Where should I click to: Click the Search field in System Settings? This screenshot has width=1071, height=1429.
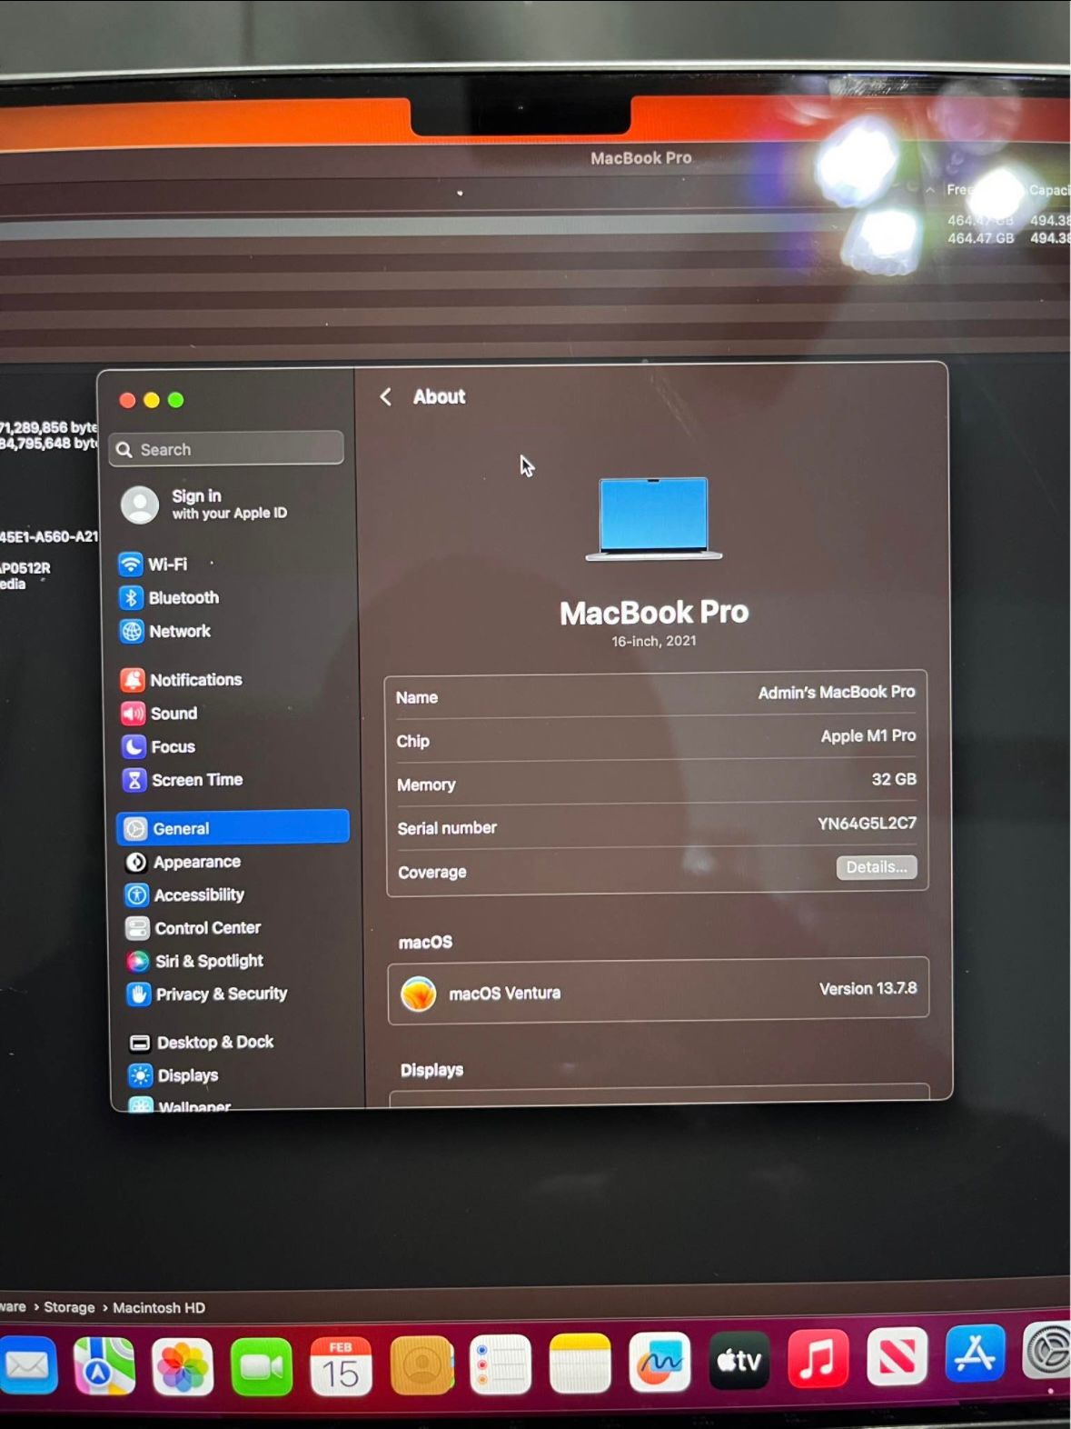click(x=226, y=449)
